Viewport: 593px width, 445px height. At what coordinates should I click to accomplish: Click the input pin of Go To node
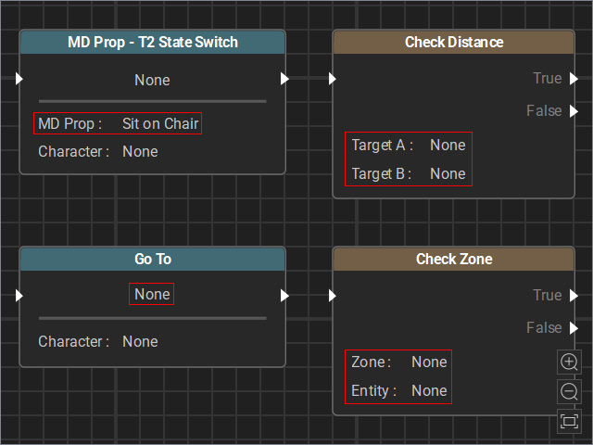tap(19, 296)
